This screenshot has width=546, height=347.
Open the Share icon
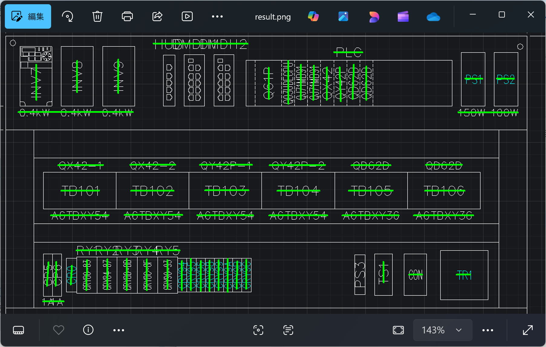click(157, 16)
